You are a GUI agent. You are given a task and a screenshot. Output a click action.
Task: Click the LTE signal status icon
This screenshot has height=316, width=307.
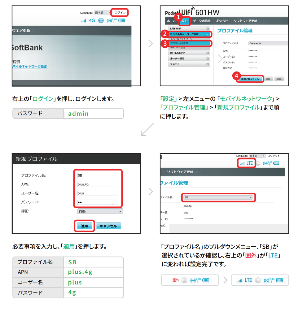click(247, 163)
